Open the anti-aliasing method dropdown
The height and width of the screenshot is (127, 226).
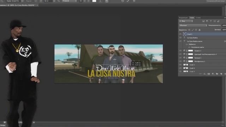(x=69, y=1)
